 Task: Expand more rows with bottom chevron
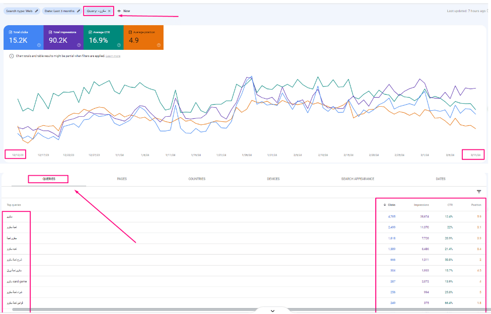(x=273, y=311)
